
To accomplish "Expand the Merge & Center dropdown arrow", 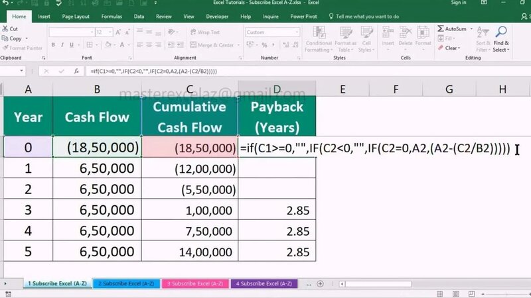I will [x=238, y=45].
